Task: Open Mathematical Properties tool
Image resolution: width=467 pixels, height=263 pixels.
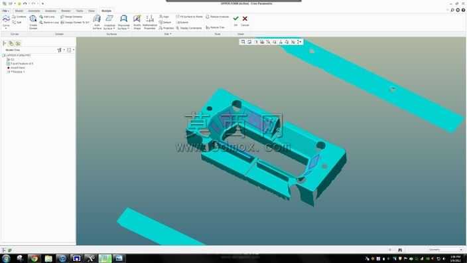Action: tap(150, 22)
